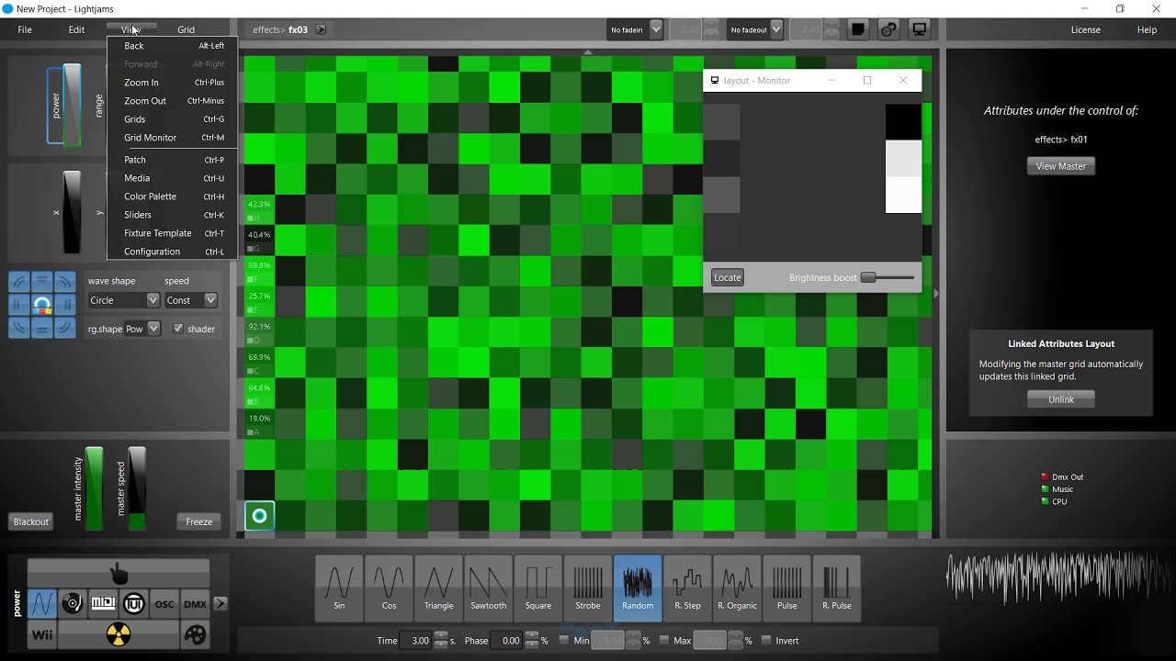
Task: Expand the No fadeout dropdown
Action: (x=755, y=29)
